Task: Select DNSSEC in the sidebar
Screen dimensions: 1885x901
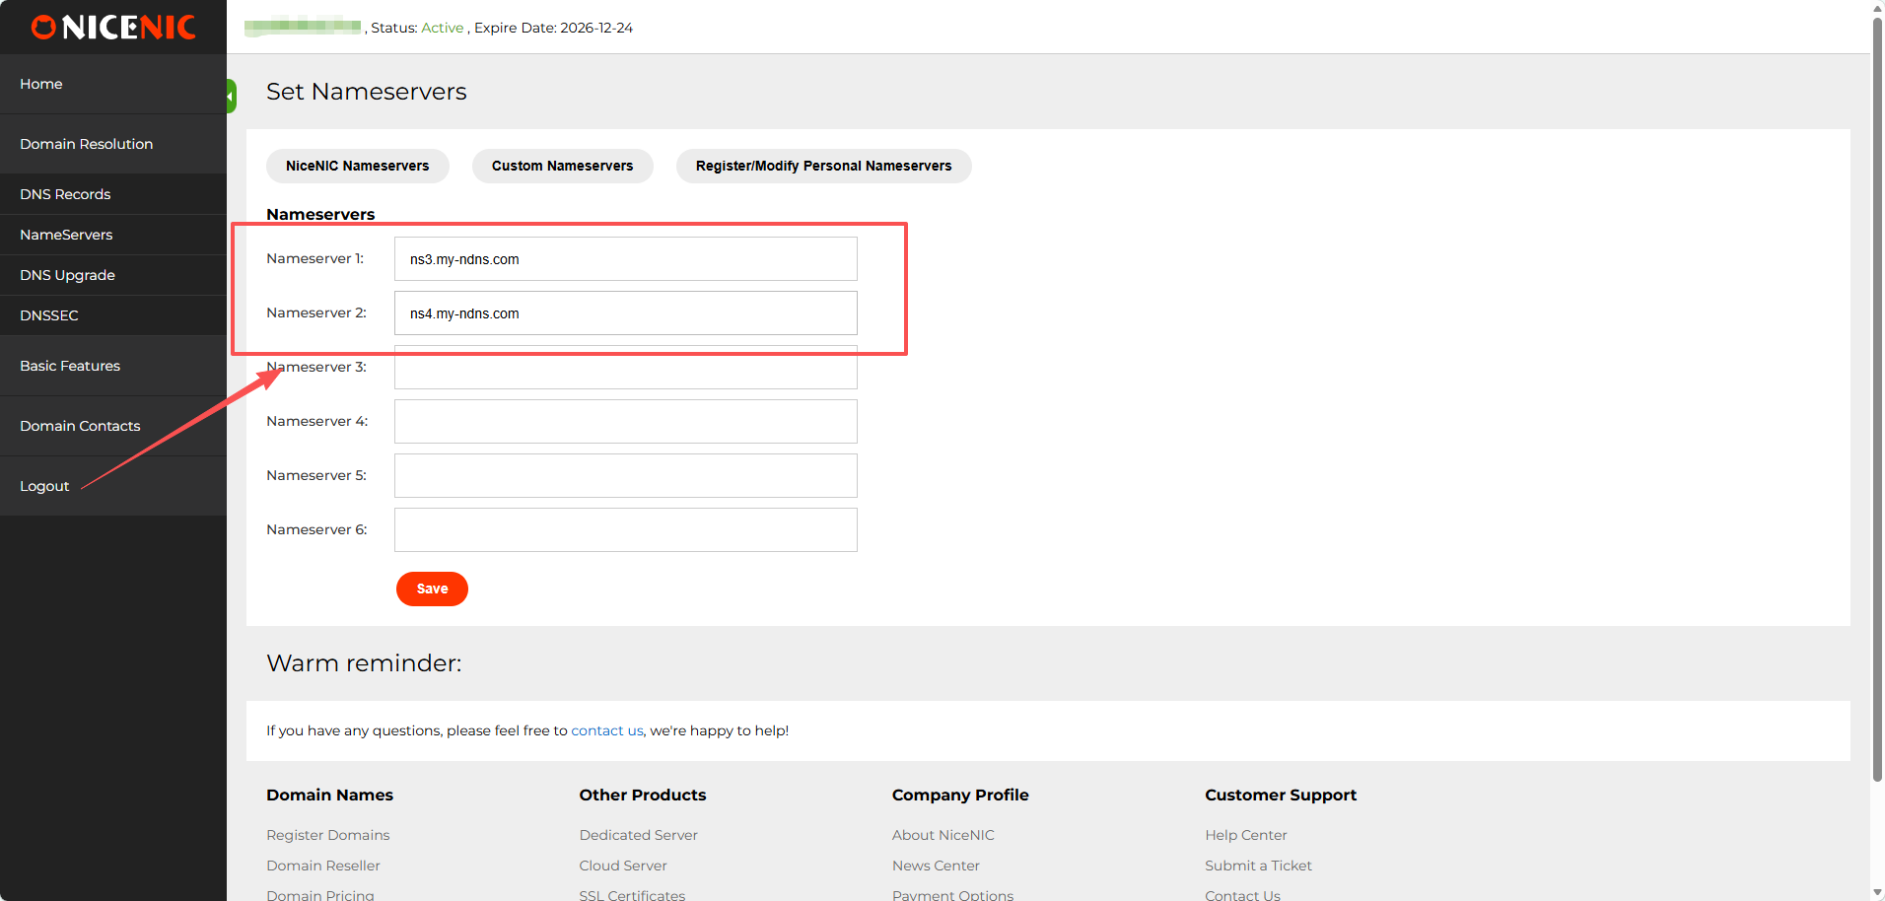Action: point(49,315)
